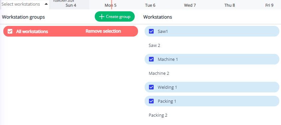Click the plus icon in Create group
The width and height of the screenshot is (281, 125).
102,17
